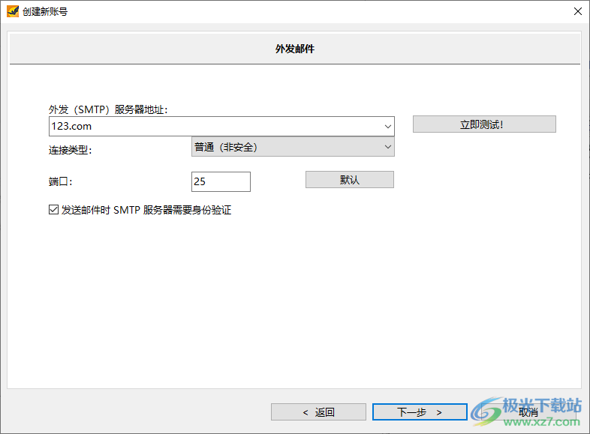Open the 普通（非安全）connection type combo box
This screenshot has height=434, width=590.
(285, 147)
